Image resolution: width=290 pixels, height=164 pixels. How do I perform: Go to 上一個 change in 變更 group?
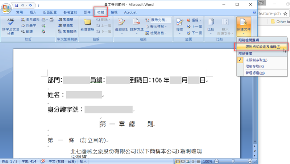click(194, 27)
